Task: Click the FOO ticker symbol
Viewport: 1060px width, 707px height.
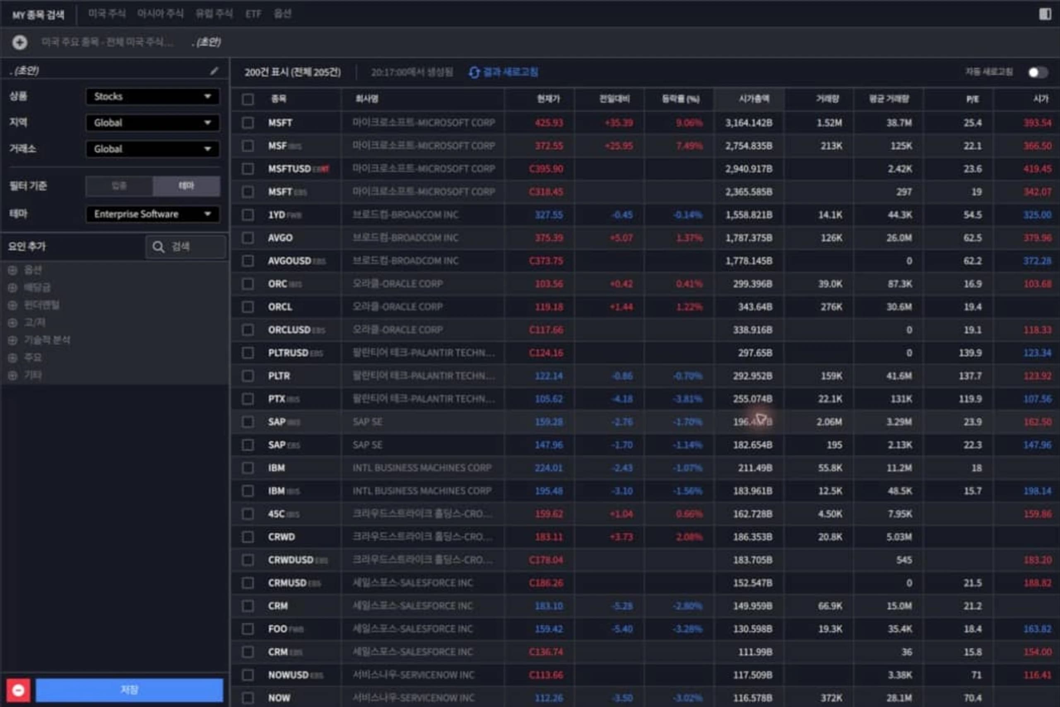Action: point(277,628)
